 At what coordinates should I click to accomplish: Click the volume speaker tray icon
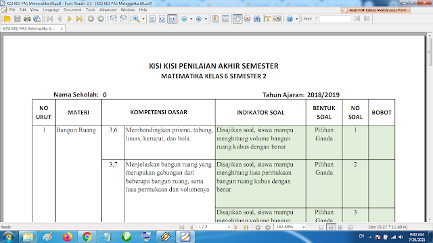pyautogui.click(x=401, y=237)
